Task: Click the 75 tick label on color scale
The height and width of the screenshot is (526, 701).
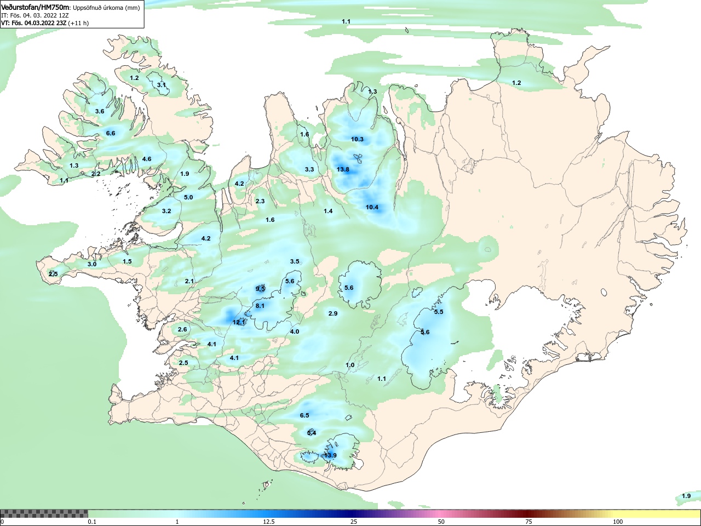Action: 528,522
